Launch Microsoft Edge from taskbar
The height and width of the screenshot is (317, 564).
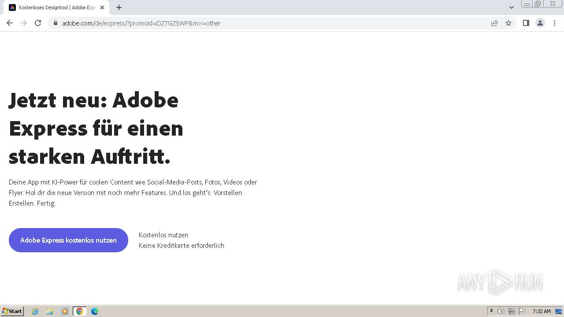[x=95, y=311]
